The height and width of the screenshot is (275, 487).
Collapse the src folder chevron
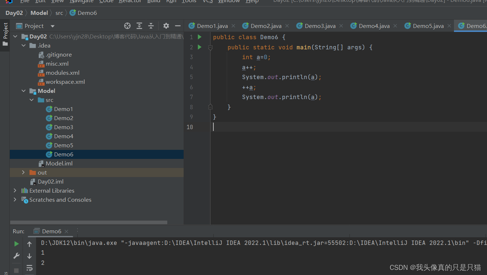point(32,100)
